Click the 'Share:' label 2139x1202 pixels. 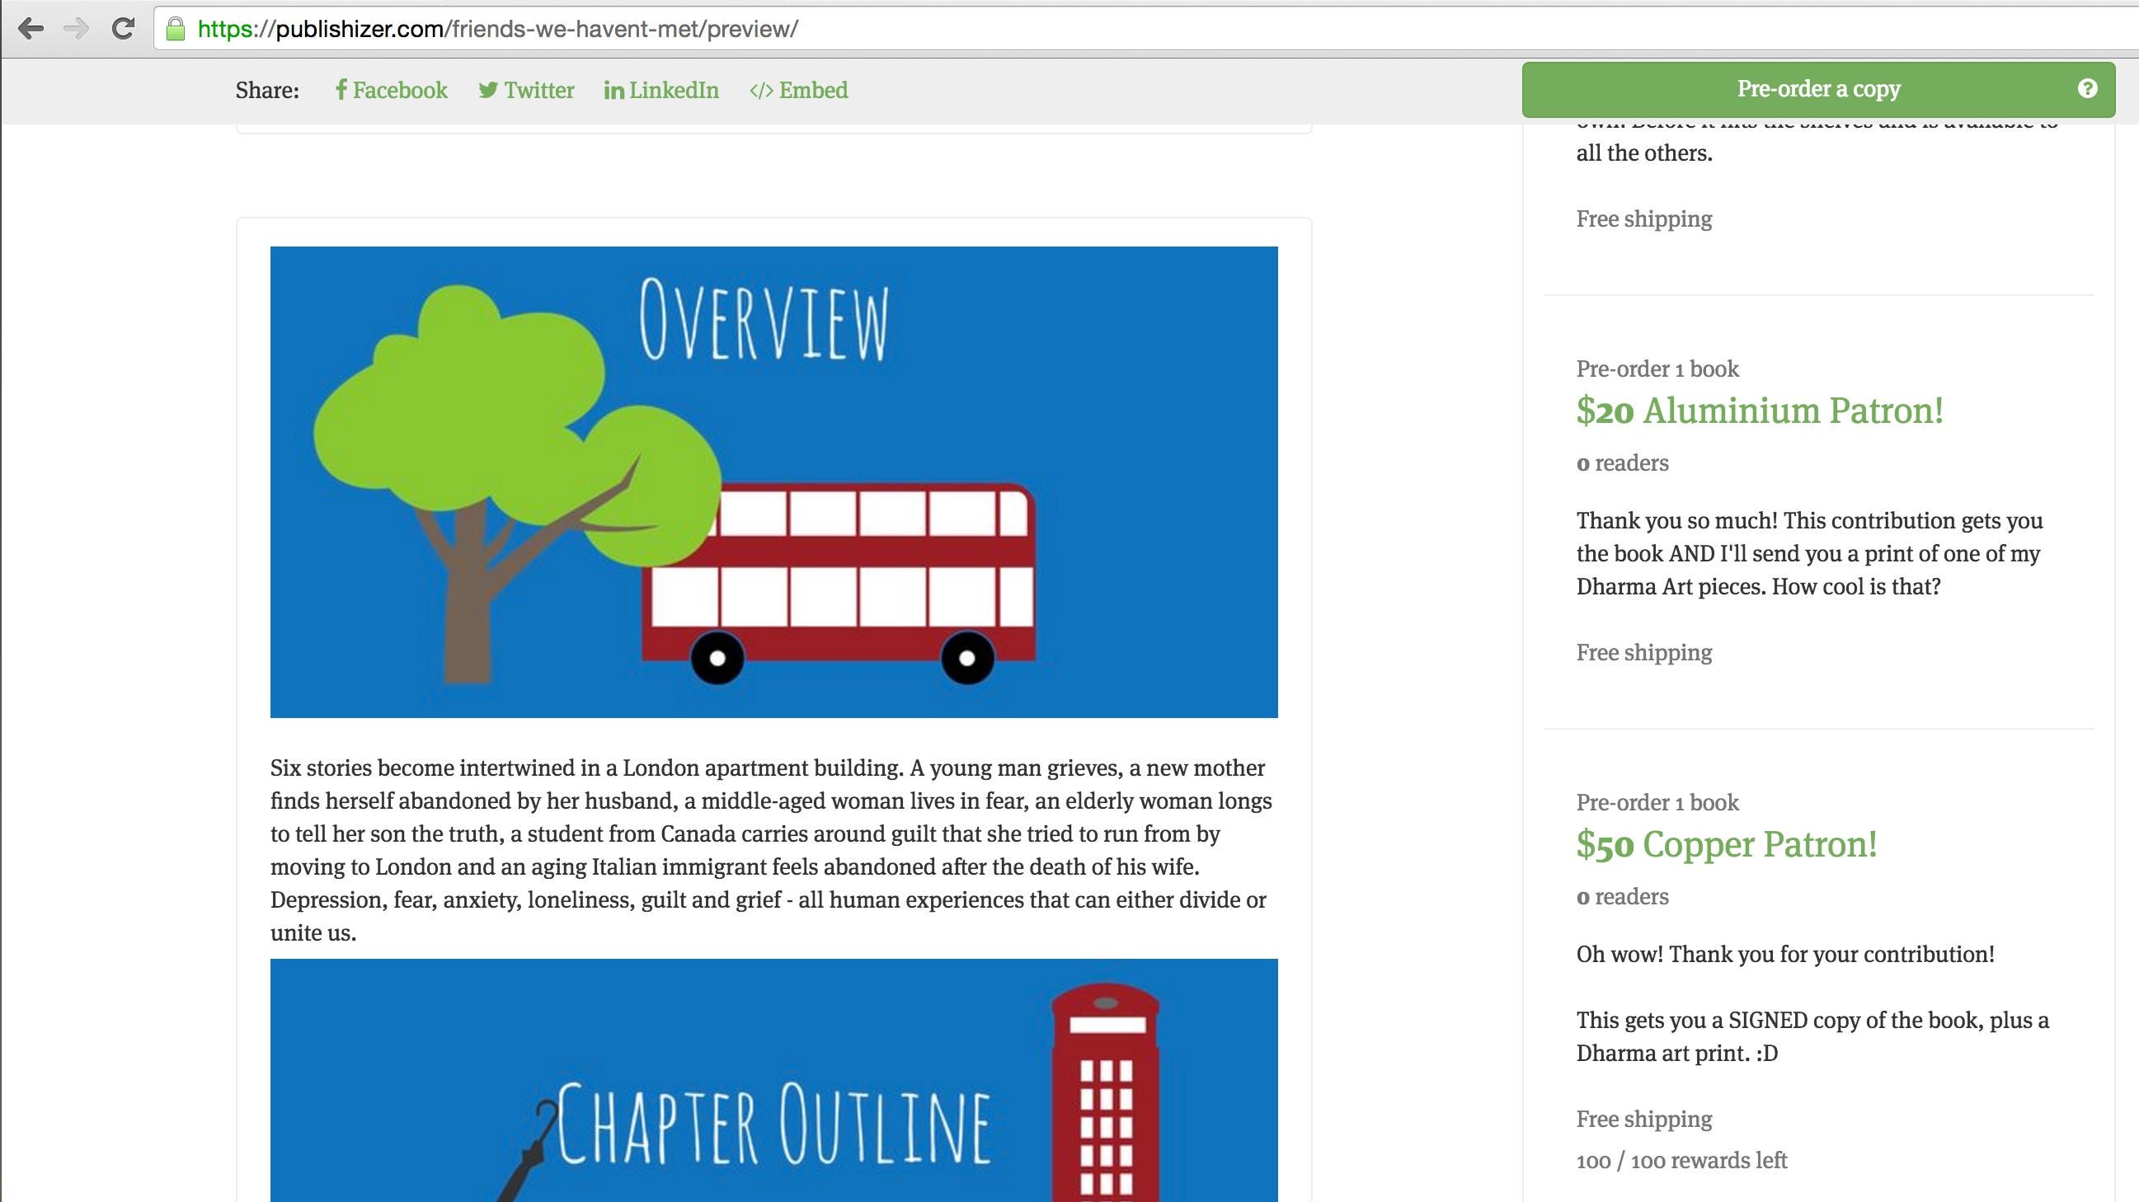click(267, 90)
